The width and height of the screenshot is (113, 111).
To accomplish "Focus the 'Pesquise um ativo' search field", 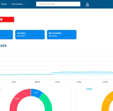I will [x=58, y=4].
